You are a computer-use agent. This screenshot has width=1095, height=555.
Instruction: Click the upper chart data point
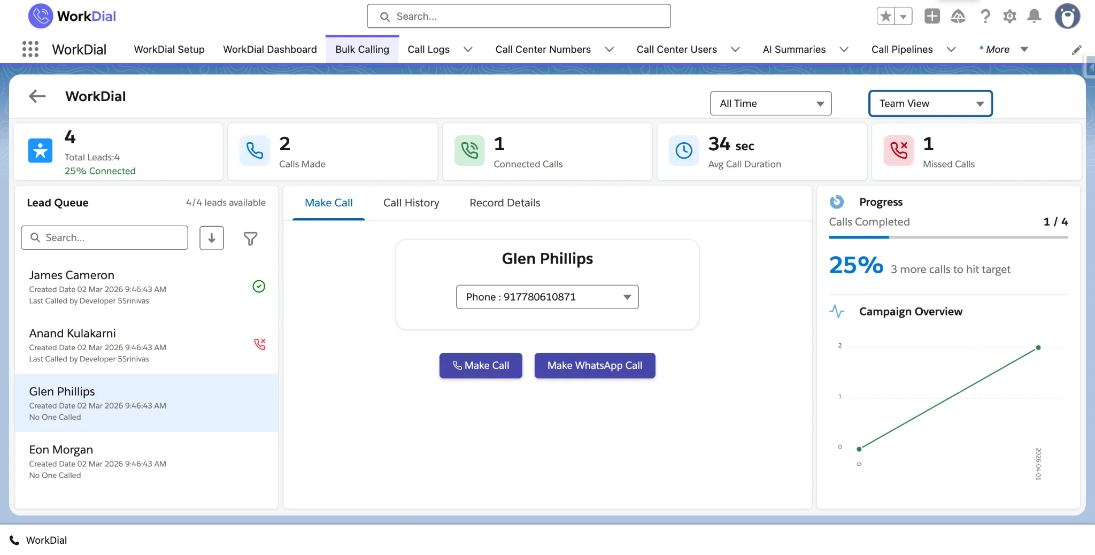[x=1038, y=348]
